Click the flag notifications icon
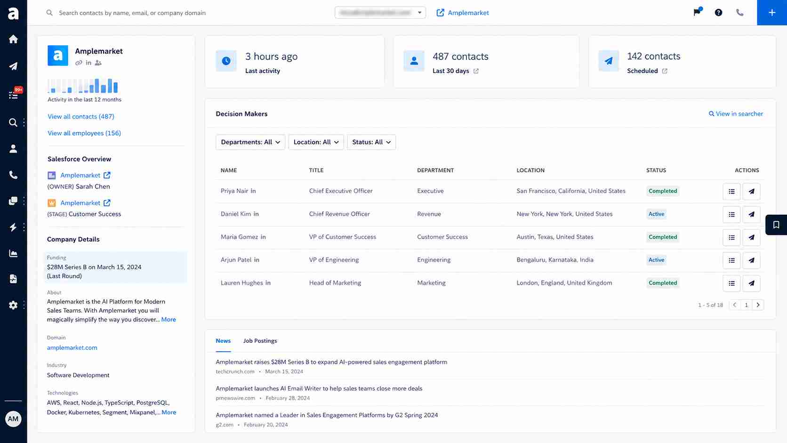 pos(697,12)
